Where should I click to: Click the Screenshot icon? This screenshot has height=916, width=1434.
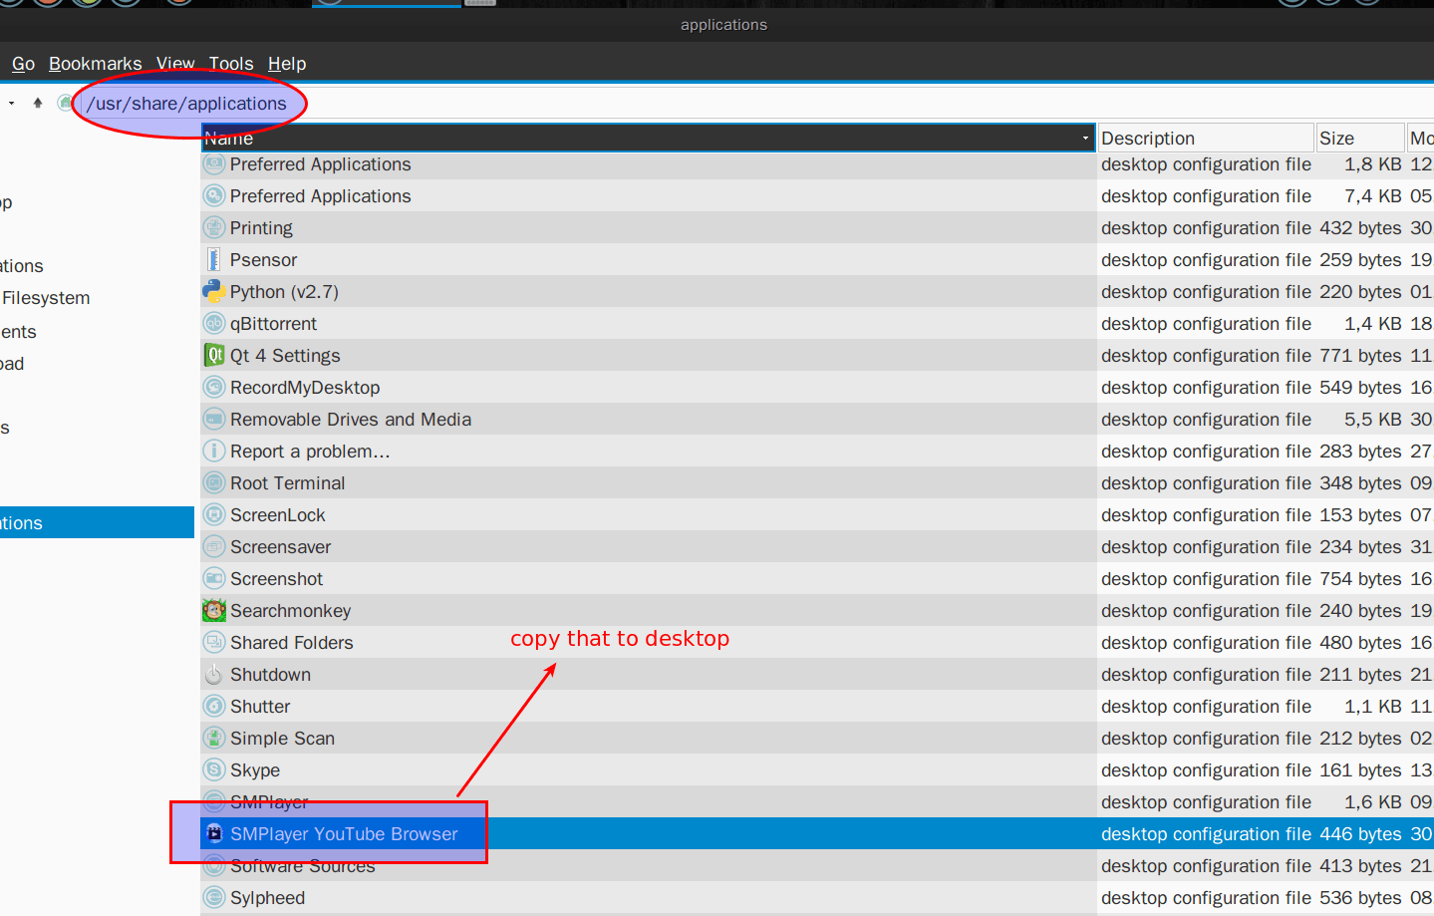[213, 579]
